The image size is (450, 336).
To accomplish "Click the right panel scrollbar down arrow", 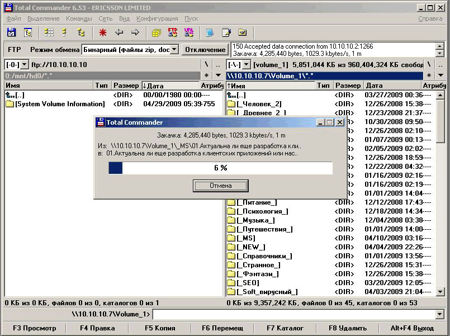I will [440, 292].
